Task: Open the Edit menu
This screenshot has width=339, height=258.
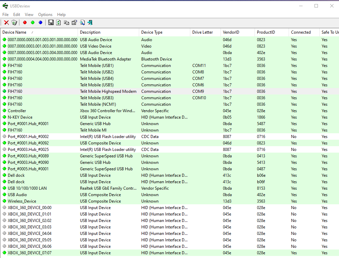Action: pyautogui.click(x=16, y=15)
